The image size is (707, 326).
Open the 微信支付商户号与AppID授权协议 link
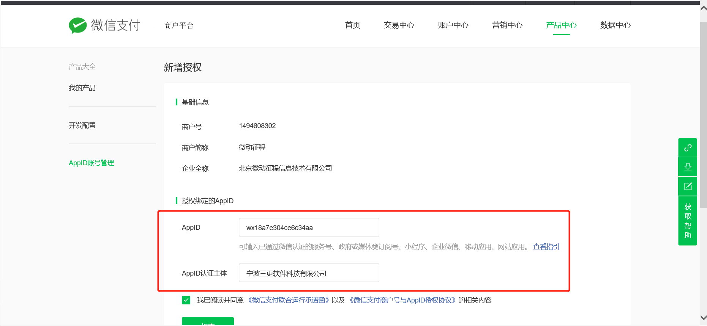pos(402,300)
